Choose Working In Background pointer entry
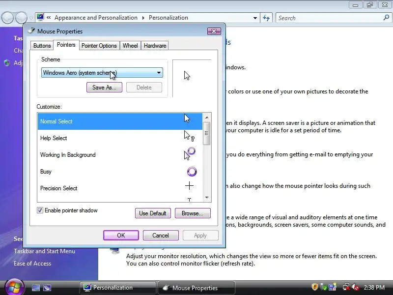Viewport: 393px width, 295px height. [120, 155]
